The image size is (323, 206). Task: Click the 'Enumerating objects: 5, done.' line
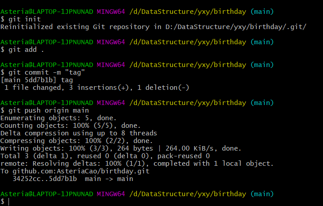[x=58, y=118]
